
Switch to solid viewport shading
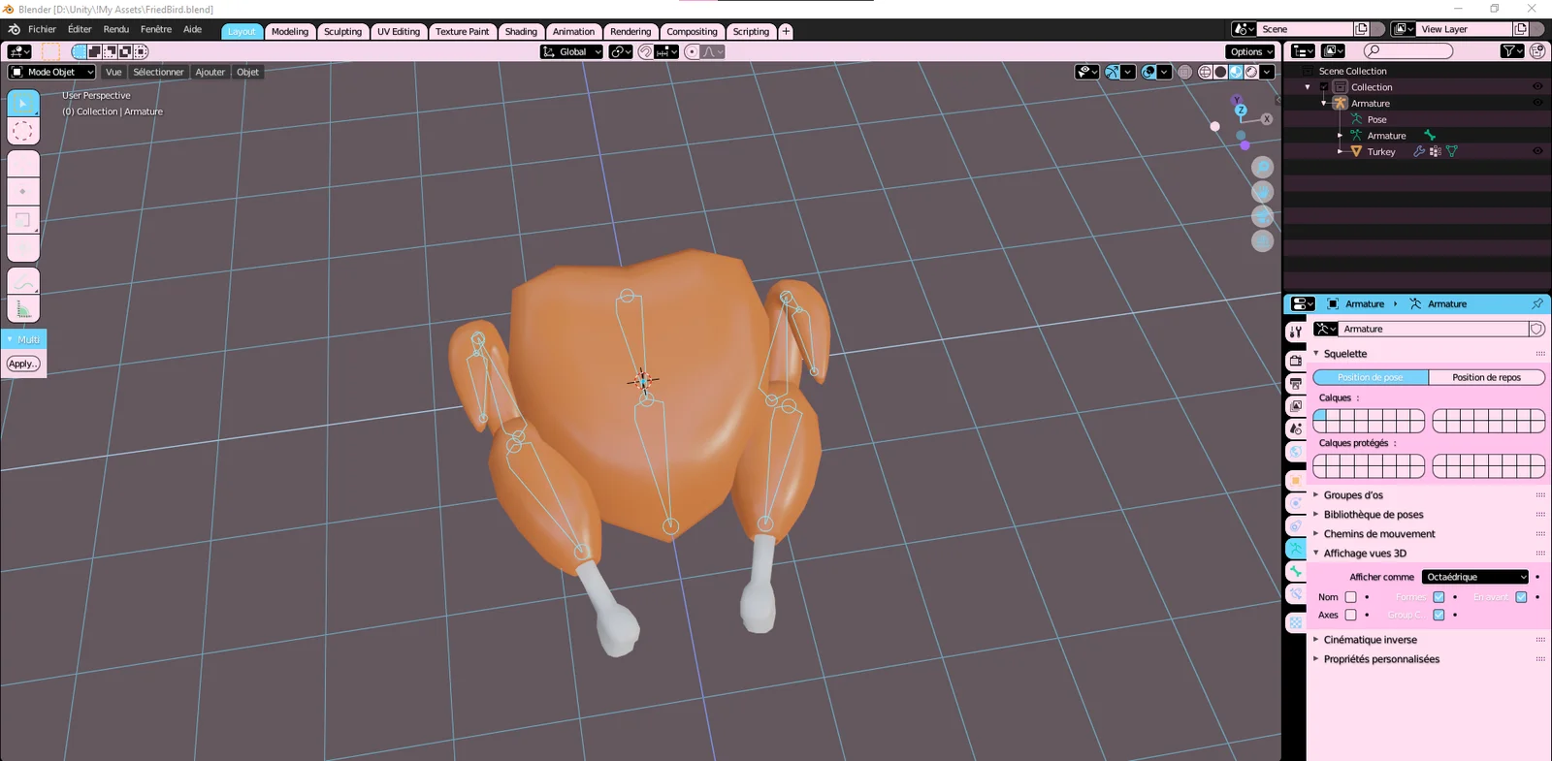click(1220, 72)
